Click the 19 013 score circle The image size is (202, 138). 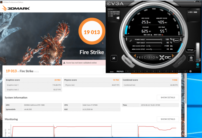tap(92, 31)
